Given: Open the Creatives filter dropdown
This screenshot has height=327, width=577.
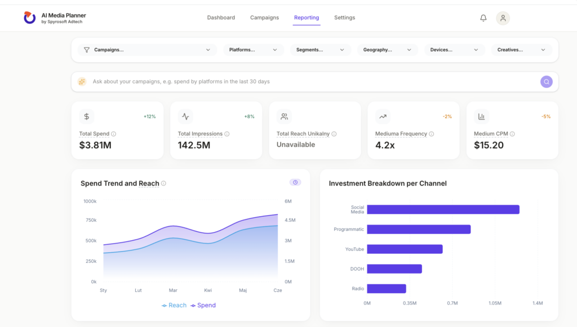Looking at the screenshot, I should coord(521,50).
